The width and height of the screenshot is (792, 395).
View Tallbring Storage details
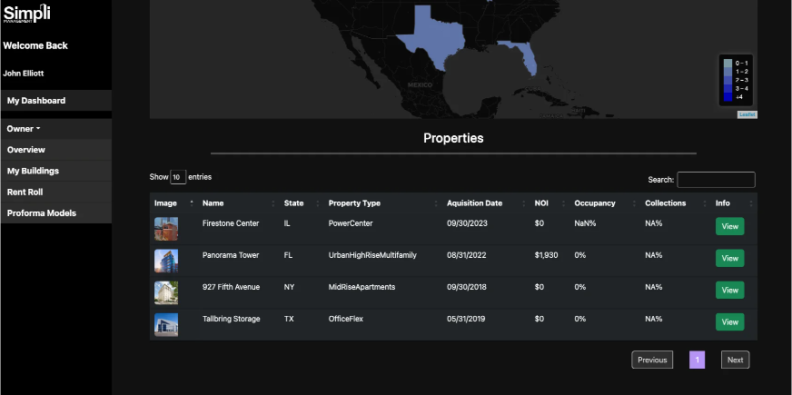point(729,322)
